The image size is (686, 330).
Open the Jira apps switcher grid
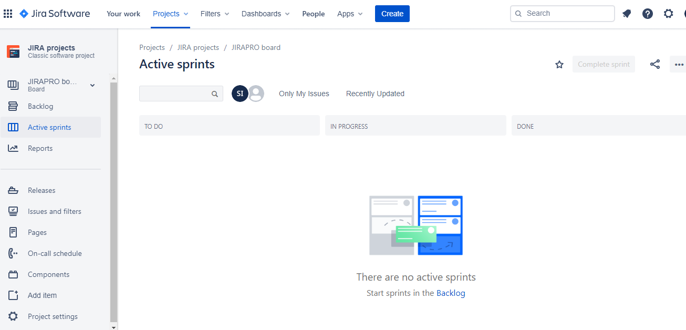[8, 13]
